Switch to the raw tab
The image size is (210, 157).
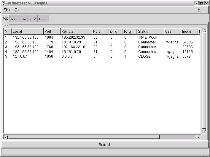tap(23, 19)
